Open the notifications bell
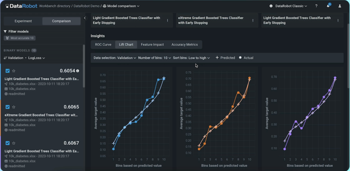The image size is (350, 171). click(x=328, y=6)
